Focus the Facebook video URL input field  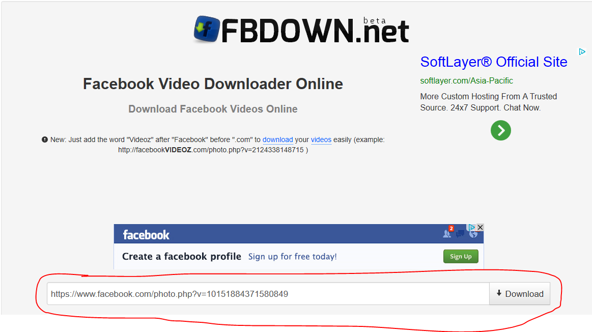(x=268, y=294)
